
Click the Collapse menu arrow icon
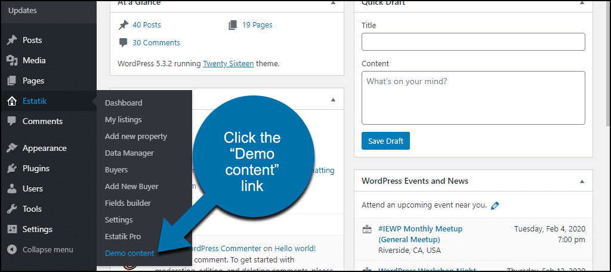coord(12,249)
